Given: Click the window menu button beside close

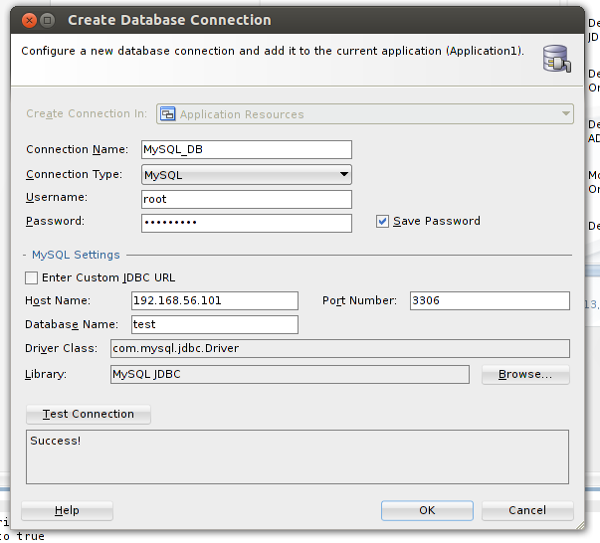Looking at the screenshot, I should pos(49,20).
